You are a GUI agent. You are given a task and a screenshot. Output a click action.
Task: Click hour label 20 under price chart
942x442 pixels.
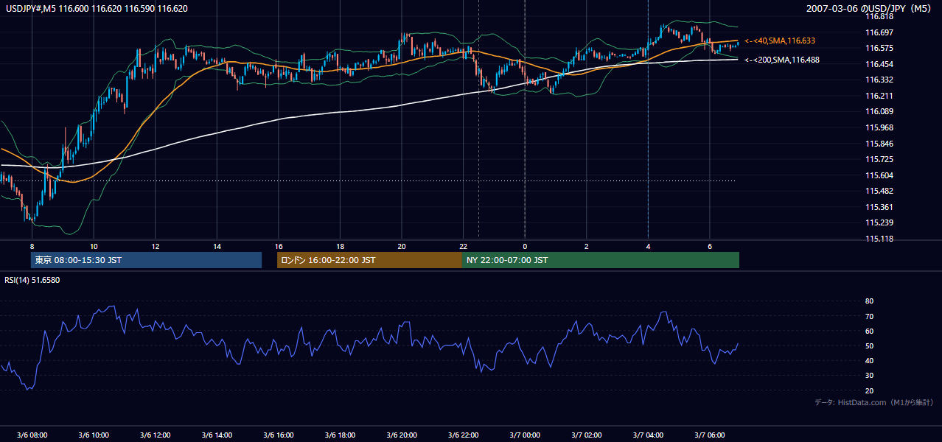(x=402, y=246)
